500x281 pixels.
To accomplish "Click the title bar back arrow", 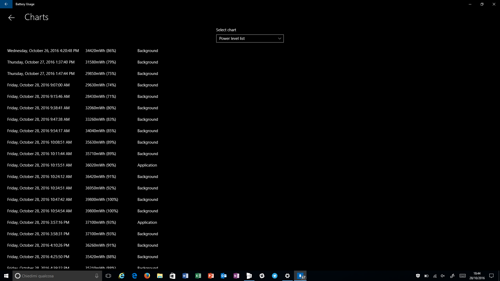I will pyautogui.click(x=6, y=4).
